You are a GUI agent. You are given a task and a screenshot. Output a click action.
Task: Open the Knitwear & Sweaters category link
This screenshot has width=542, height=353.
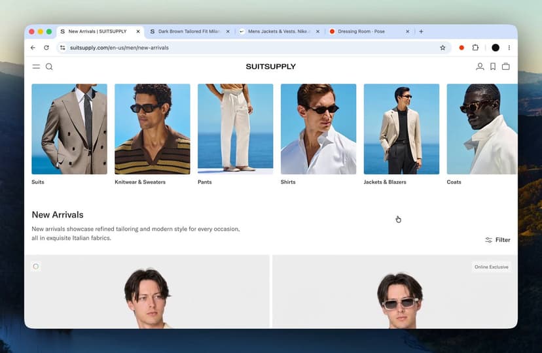pos(140,182)
